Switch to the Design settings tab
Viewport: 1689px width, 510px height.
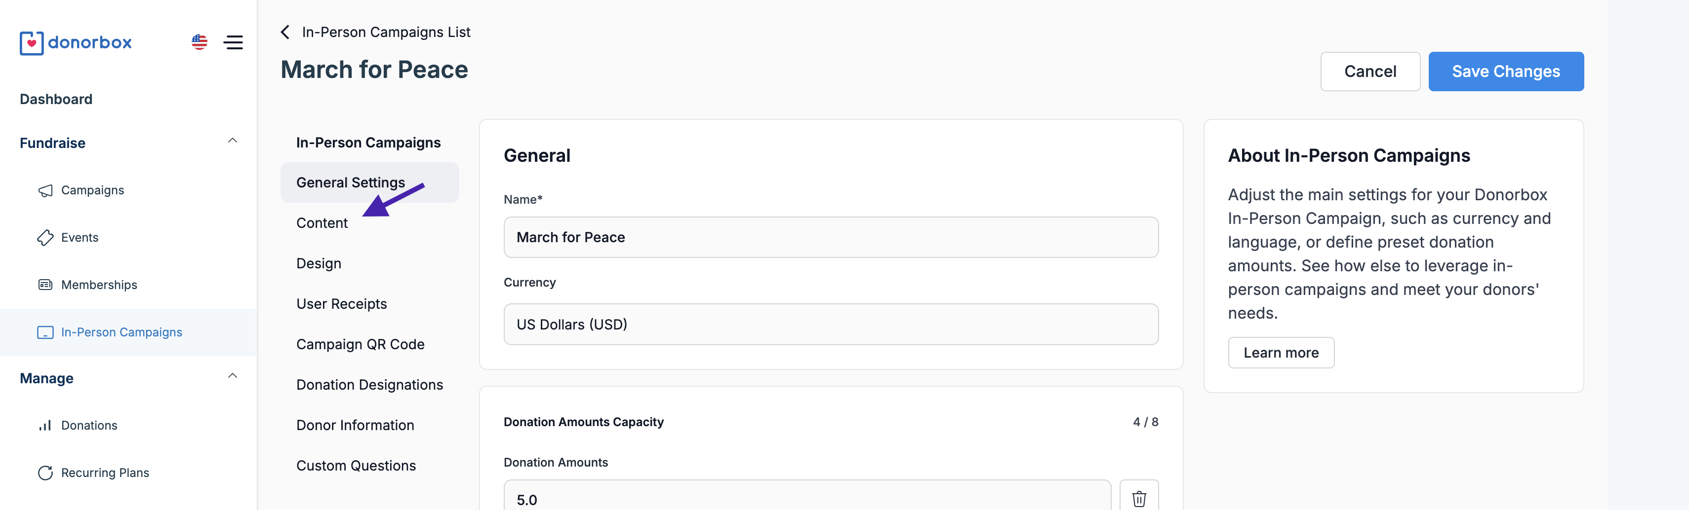tap(319, 264)
